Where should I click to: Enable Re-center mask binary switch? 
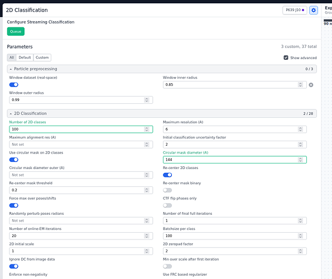click(x=167, y=190)
